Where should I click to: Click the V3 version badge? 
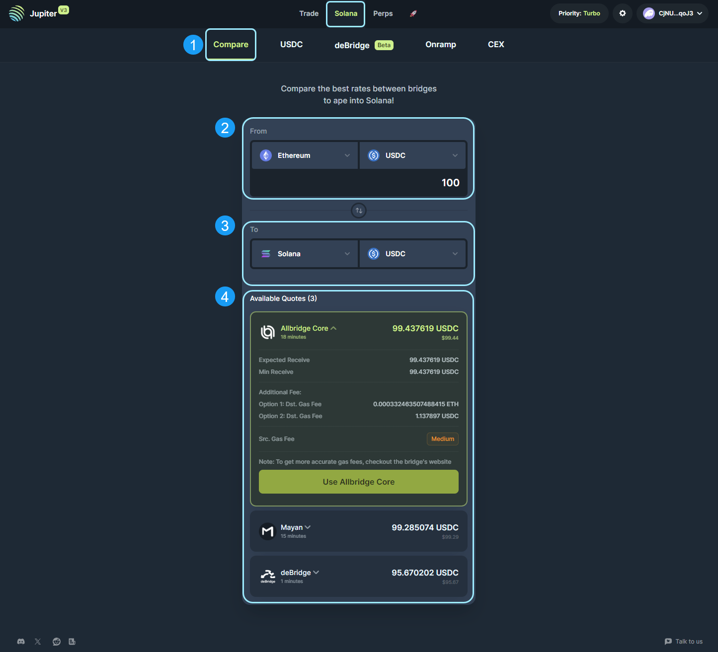64,10
